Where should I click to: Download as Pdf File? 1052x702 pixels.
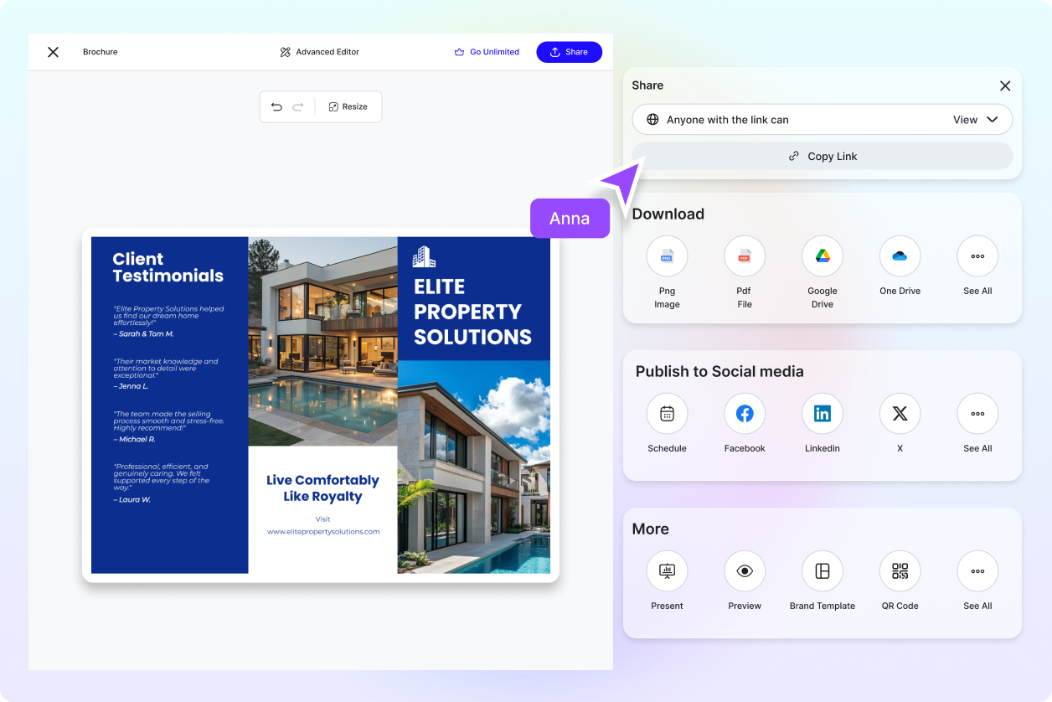coord(745,256)
